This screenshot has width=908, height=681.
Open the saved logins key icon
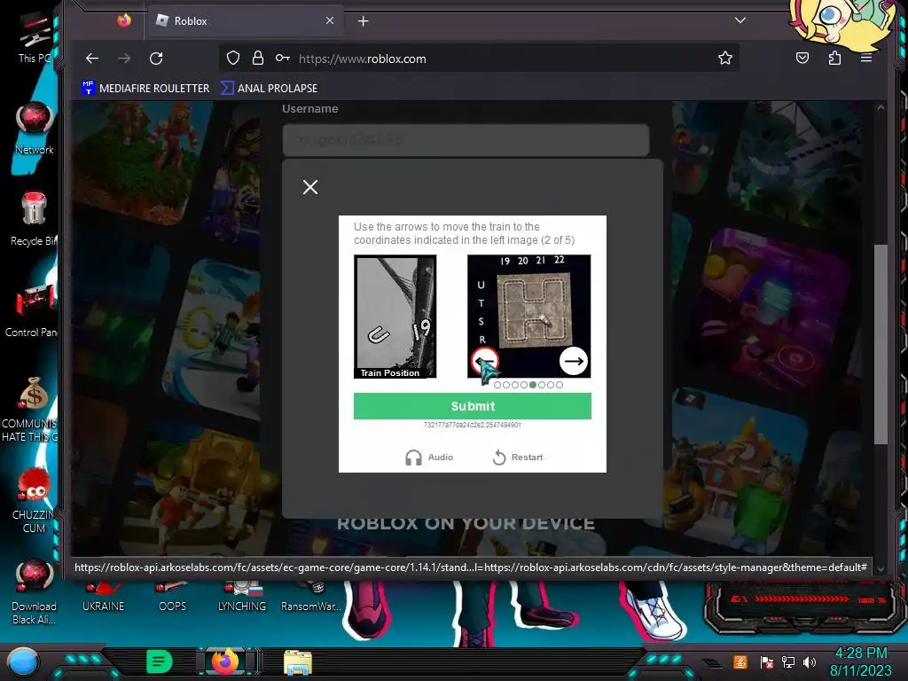coord(283,58)
